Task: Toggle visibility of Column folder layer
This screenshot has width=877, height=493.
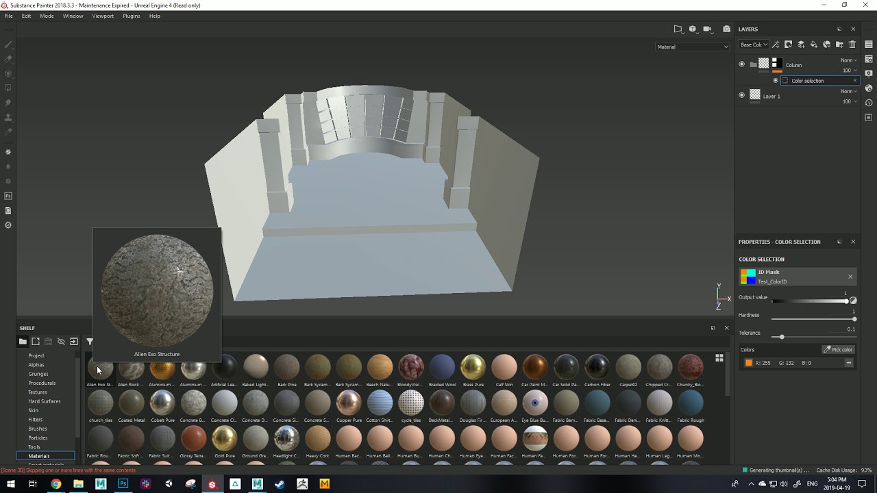Action: pos(741,64)
